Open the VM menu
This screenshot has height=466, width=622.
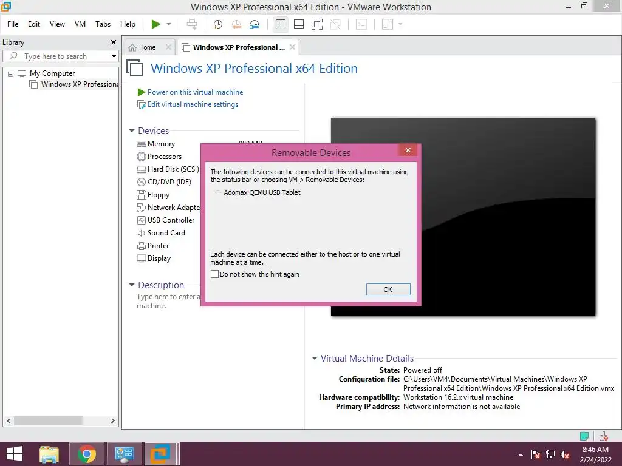(80, 24)
